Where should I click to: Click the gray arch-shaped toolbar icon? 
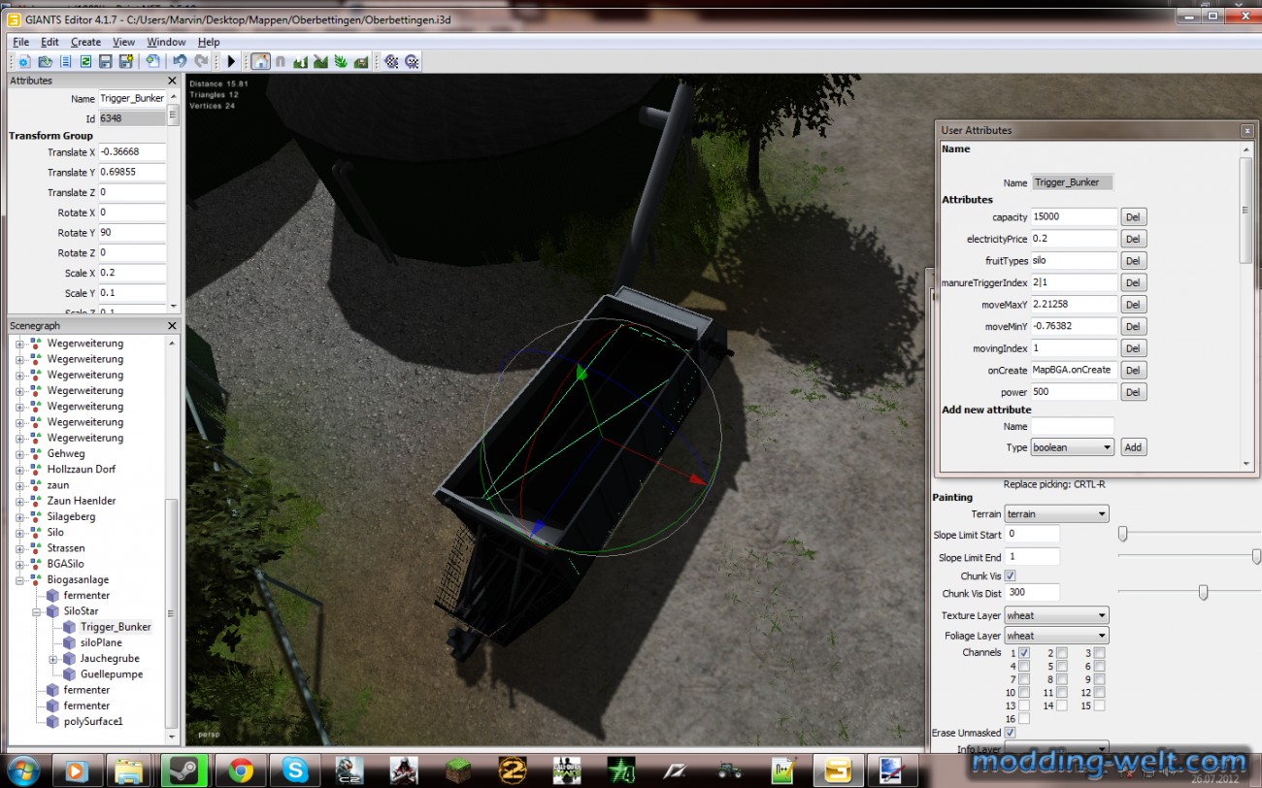click(281, 61)
